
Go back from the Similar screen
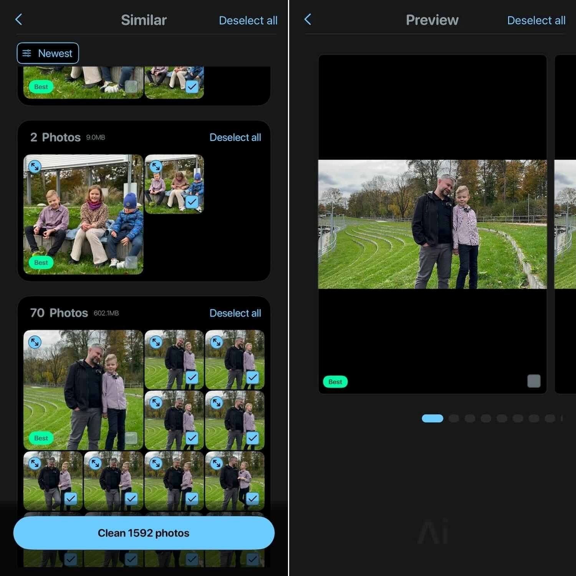pyautogui.click(x=18, y=20)
